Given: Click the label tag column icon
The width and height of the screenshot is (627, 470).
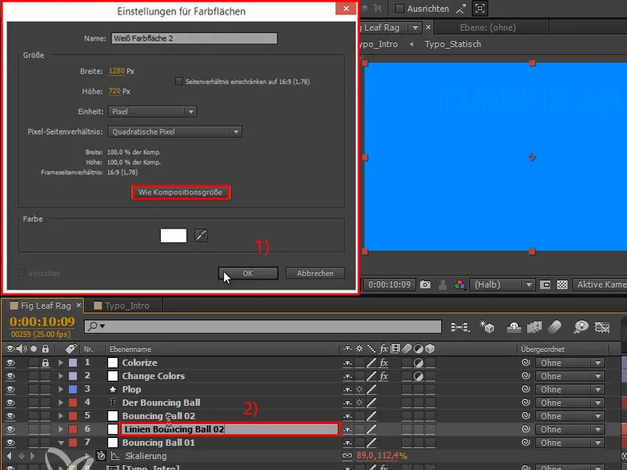Looking at the screenshot, I should [x=71, y=349].
